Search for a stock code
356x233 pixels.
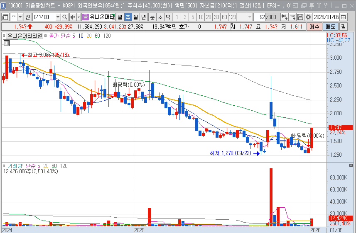(x=65, y=17)
